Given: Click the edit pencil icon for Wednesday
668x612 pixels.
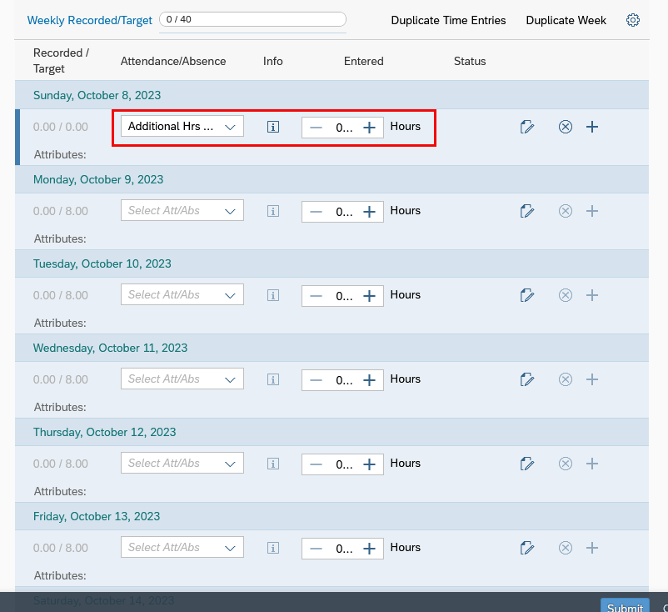Looking at the screenshot, I should tap(527, 379).
